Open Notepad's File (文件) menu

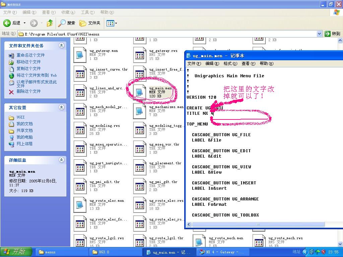click(194, 63)
